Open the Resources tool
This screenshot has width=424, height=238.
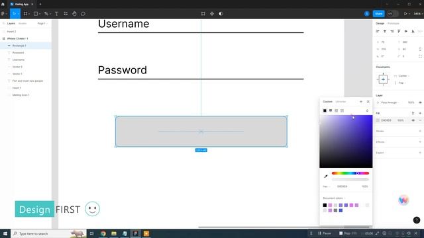tap(66, 14)
